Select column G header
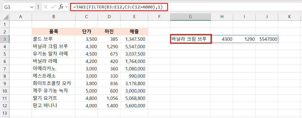The height and width of the screenshot is (118, 302). [191, 17]
